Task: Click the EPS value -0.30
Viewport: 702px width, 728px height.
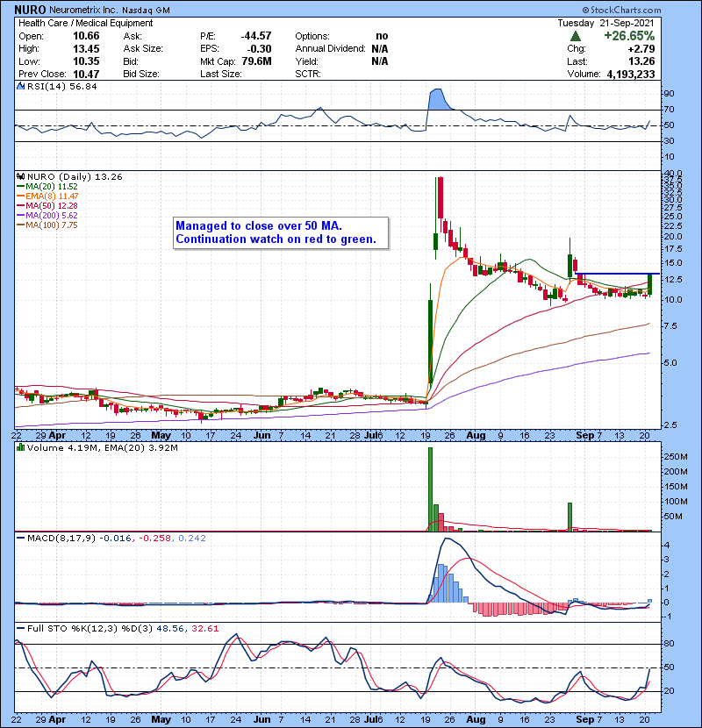Action: pyautogui.click(x=259, y=49)
